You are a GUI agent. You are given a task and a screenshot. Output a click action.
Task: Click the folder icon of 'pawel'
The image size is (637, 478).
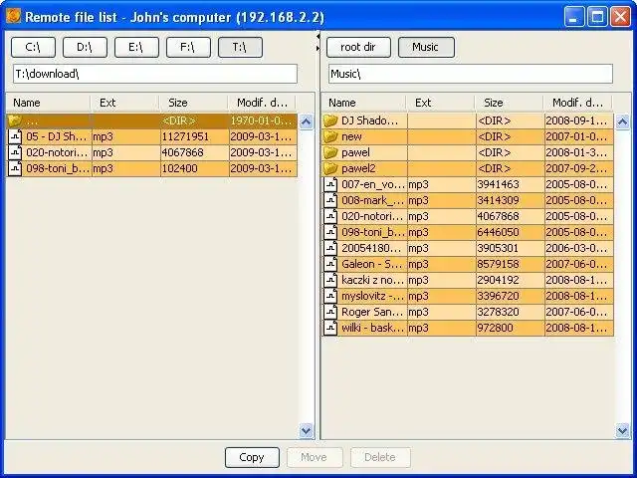click(330, 152)
